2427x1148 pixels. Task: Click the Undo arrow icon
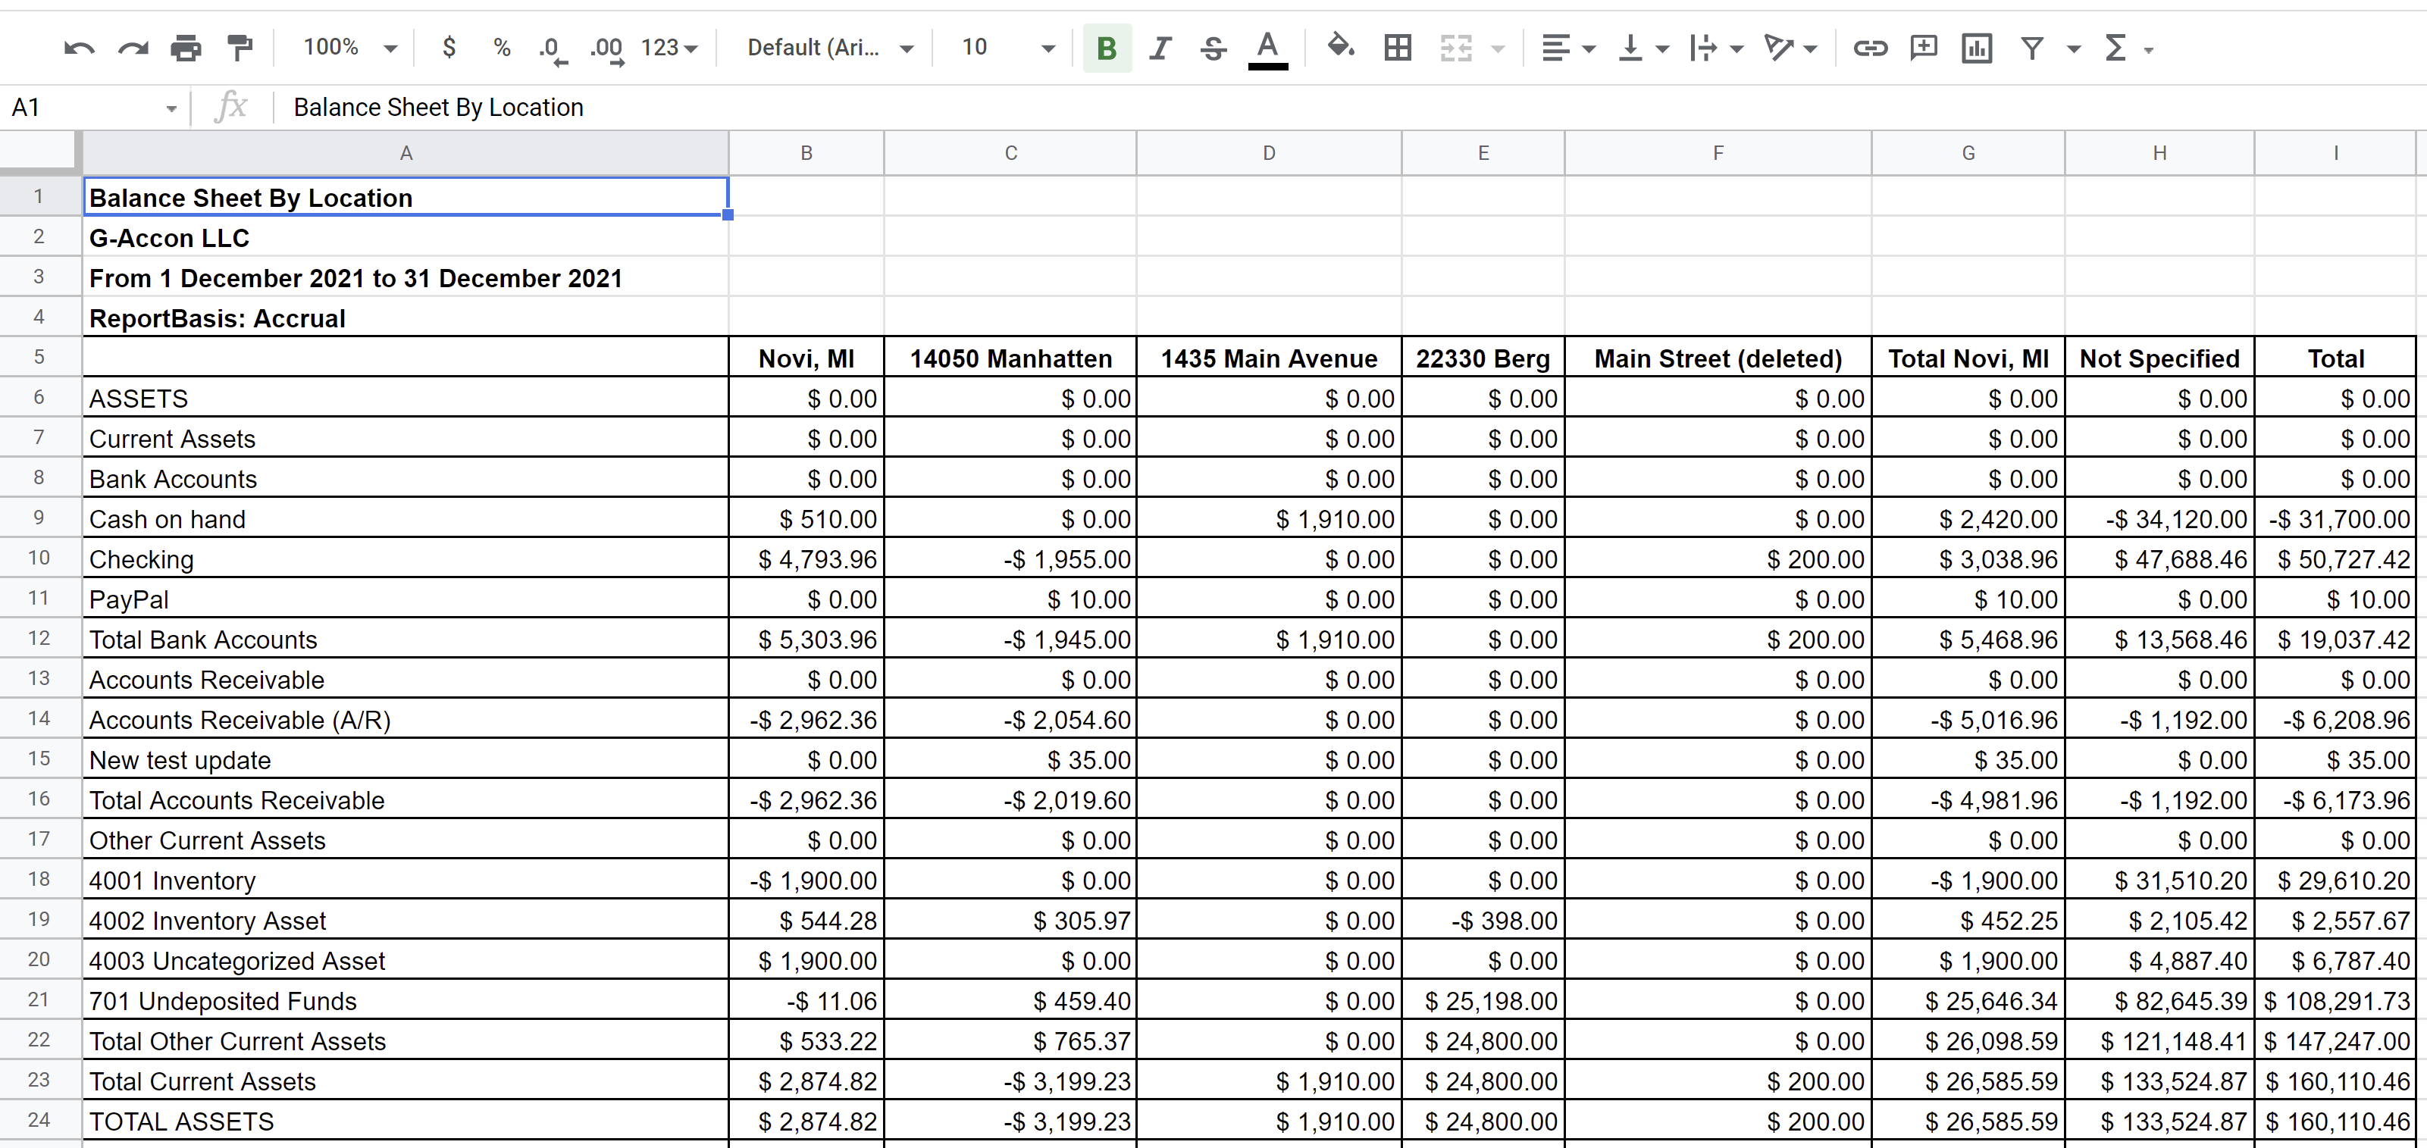pos(79,48)
